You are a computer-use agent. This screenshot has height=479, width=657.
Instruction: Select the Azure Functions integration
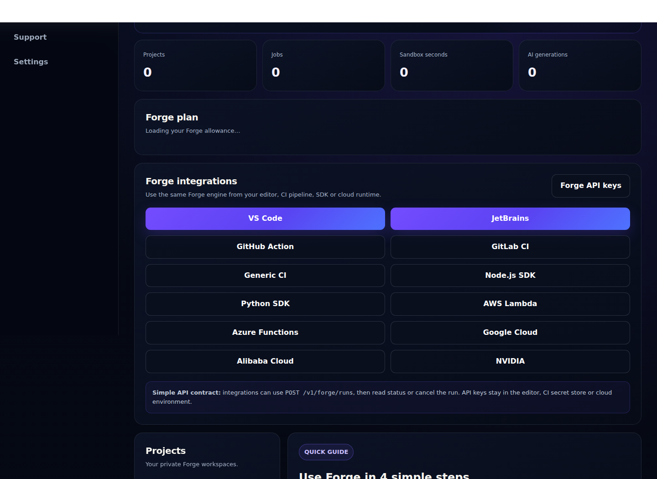[x=265, y=333]
